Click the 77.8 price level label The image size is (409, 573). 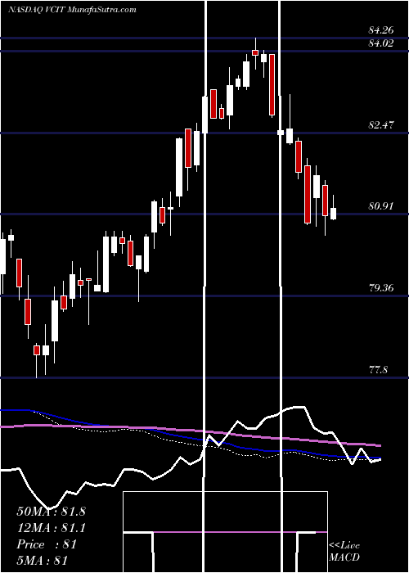pos(378,370)
